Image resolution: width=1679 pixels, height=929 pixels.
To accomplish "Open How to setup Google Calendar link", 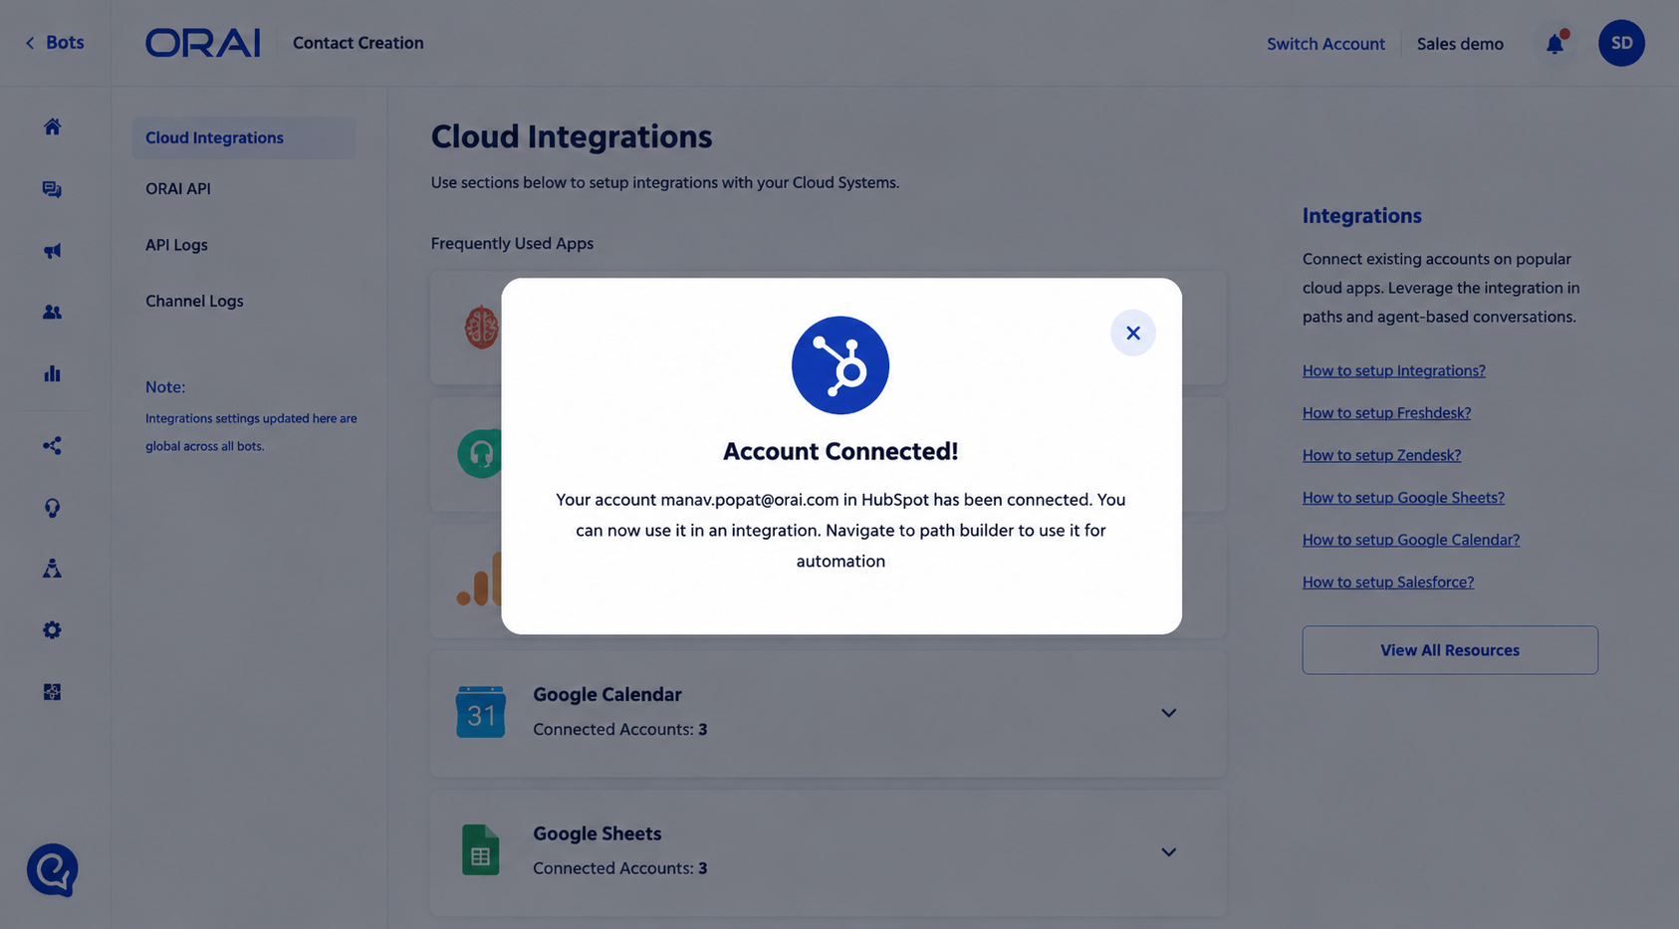I will 1411,540.
